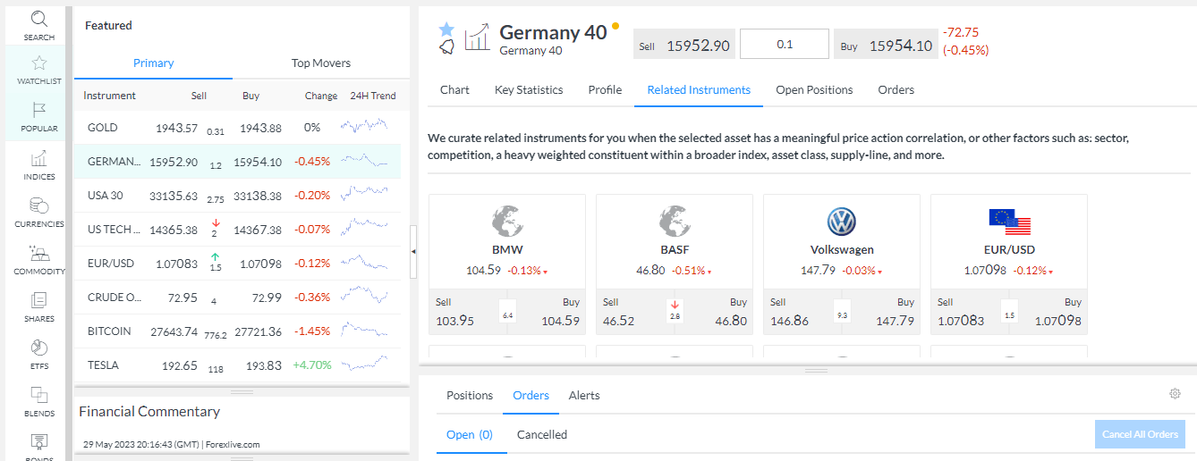Click the divider handle above Positions panel

[816, 370]
